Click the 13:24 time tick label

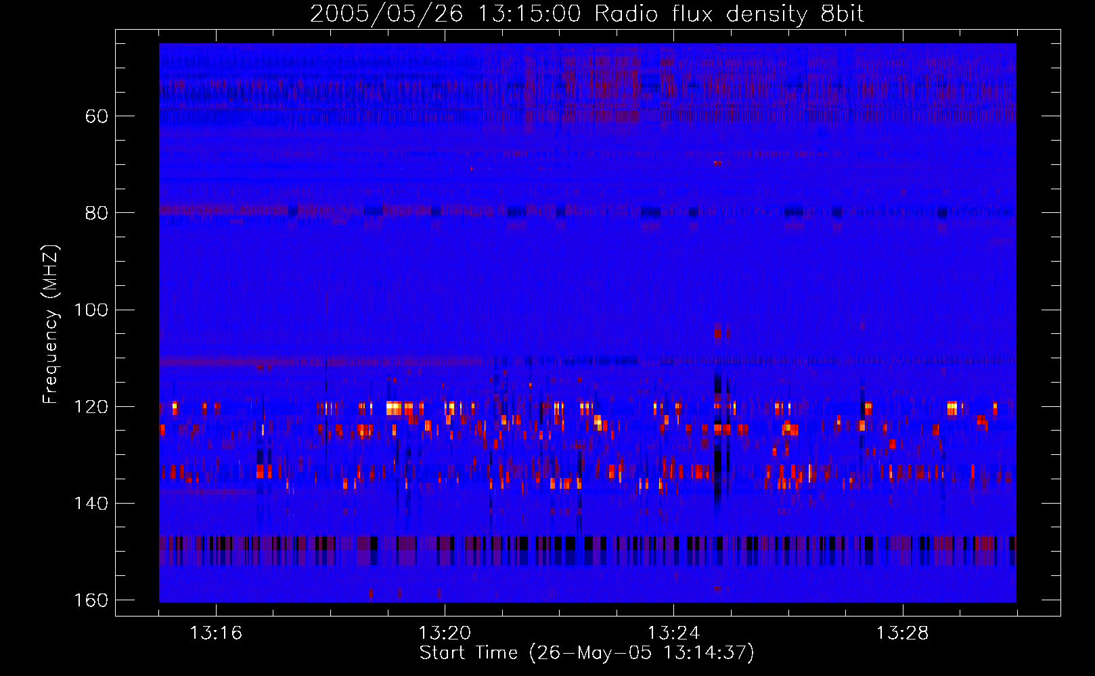coord(673,633)
